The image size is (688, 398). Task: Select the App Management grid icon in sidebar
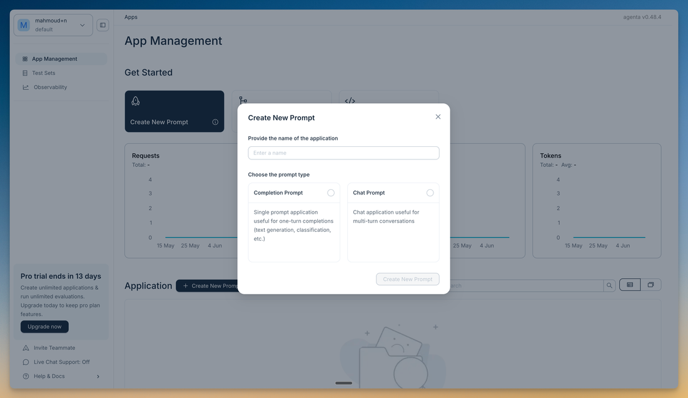pos(24,58)
